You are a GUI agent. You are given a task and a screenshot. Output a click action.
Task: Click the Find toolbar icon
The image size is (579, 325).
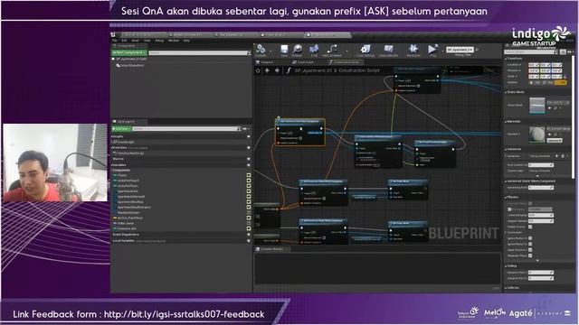[314, 51]
